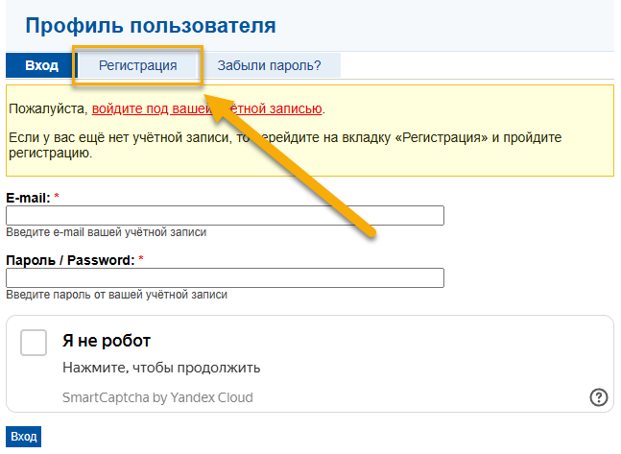Focus the E-mail input field

(225, 215)
